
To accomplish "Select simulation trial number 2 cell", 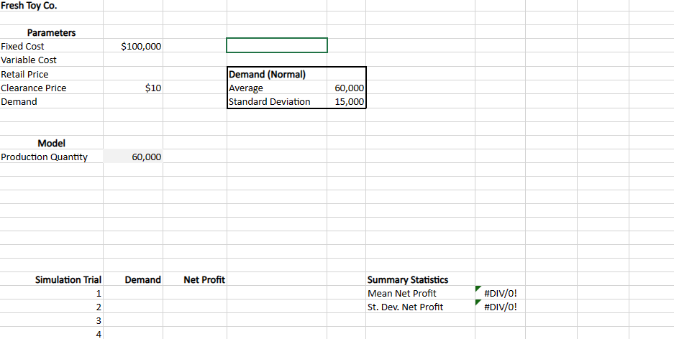I will tap(52, 307).
